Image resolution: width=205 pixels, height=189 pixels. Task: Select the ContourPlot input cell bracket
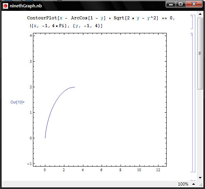(x=192, y=22)
